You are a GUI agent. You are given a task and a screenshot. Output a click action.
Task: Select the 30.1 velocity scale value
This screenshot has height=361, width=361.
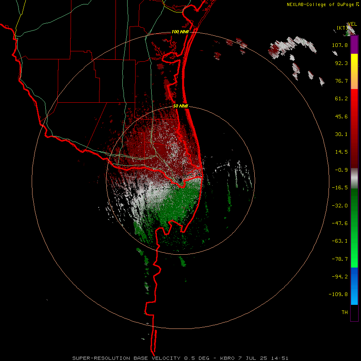(341, 134)
